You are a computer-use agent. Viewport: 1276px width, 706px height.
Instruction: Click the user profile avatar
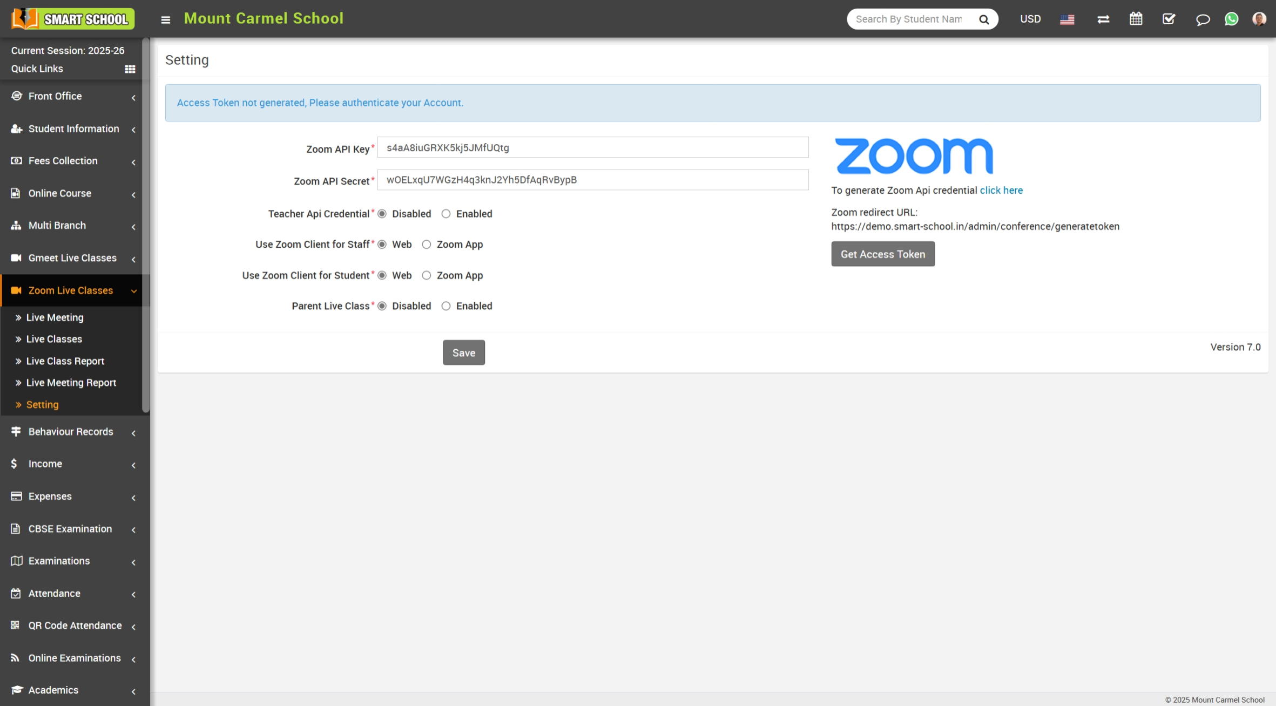[1259, 19]
